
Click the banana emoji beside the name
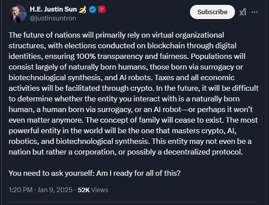[82, 9]
